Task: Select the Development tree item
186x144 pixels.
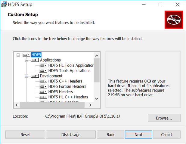Action: [51, 76]
